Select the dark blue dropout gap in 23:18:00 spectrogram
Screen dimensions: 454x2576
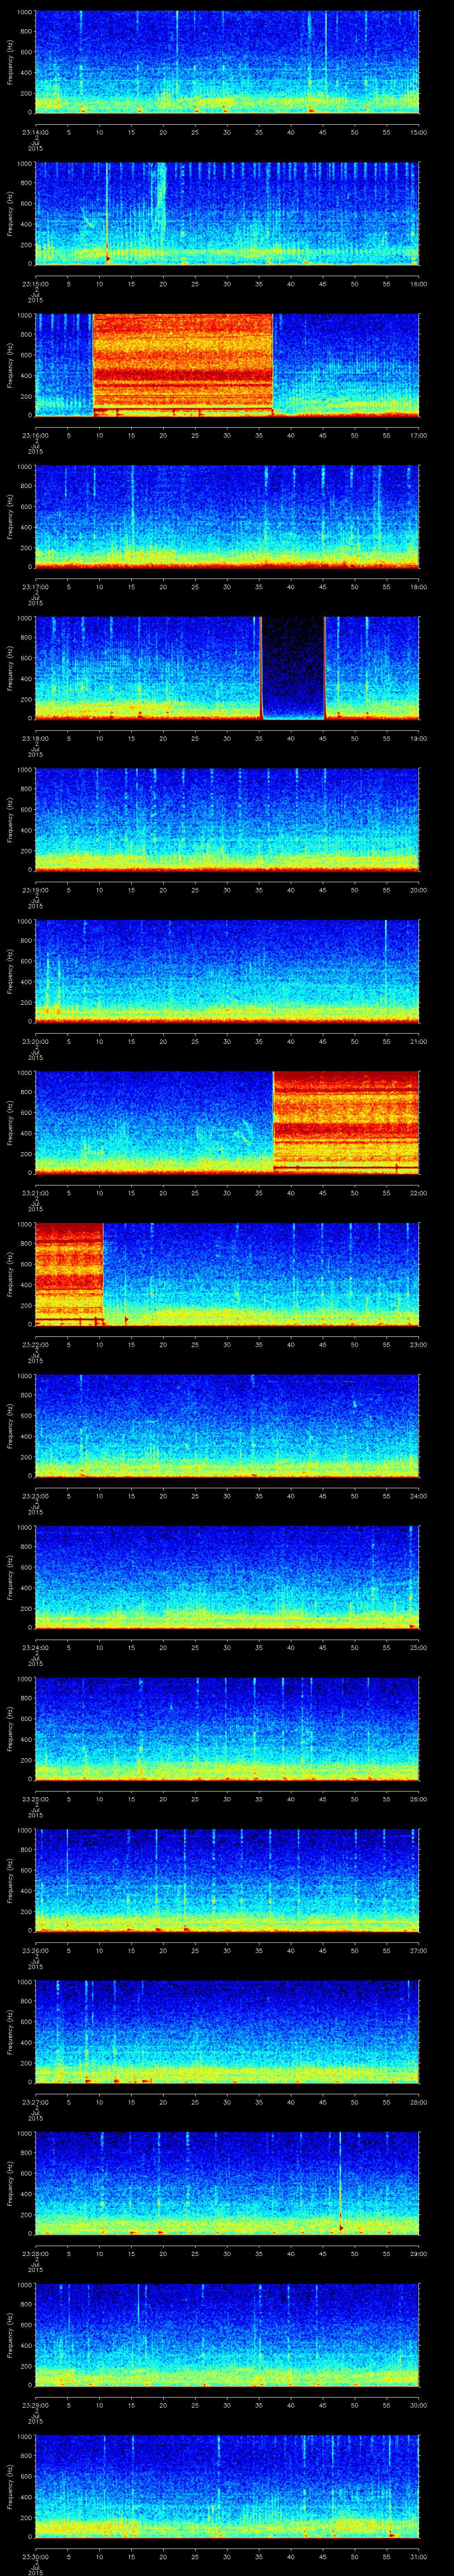294,668
